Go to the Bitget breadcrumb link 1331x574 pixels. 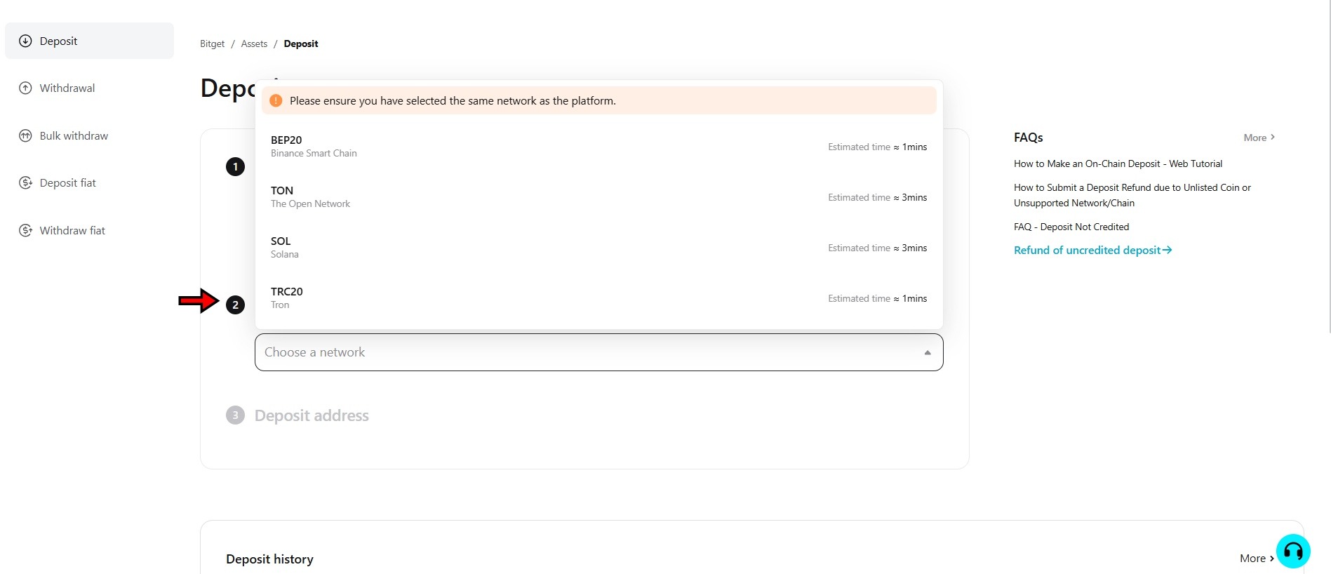pyautogui.click(x=212, y=44)
